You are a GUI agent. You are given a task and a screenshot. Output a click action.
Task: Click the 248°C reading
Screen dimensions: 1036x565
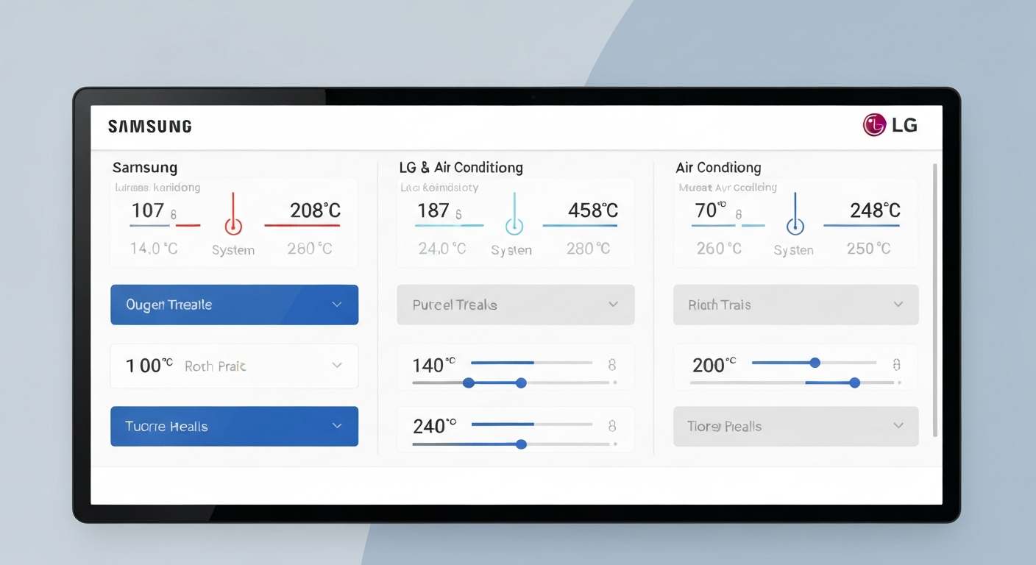click(875, 211)
